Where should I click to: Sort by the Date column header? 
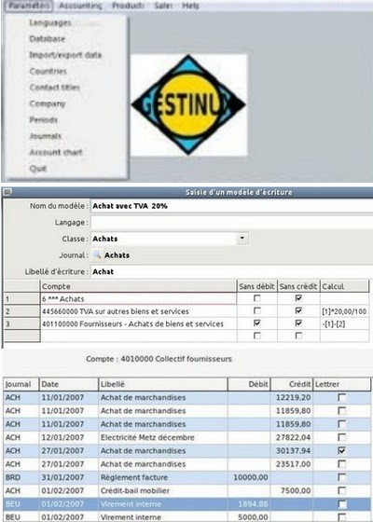point(69,384)
